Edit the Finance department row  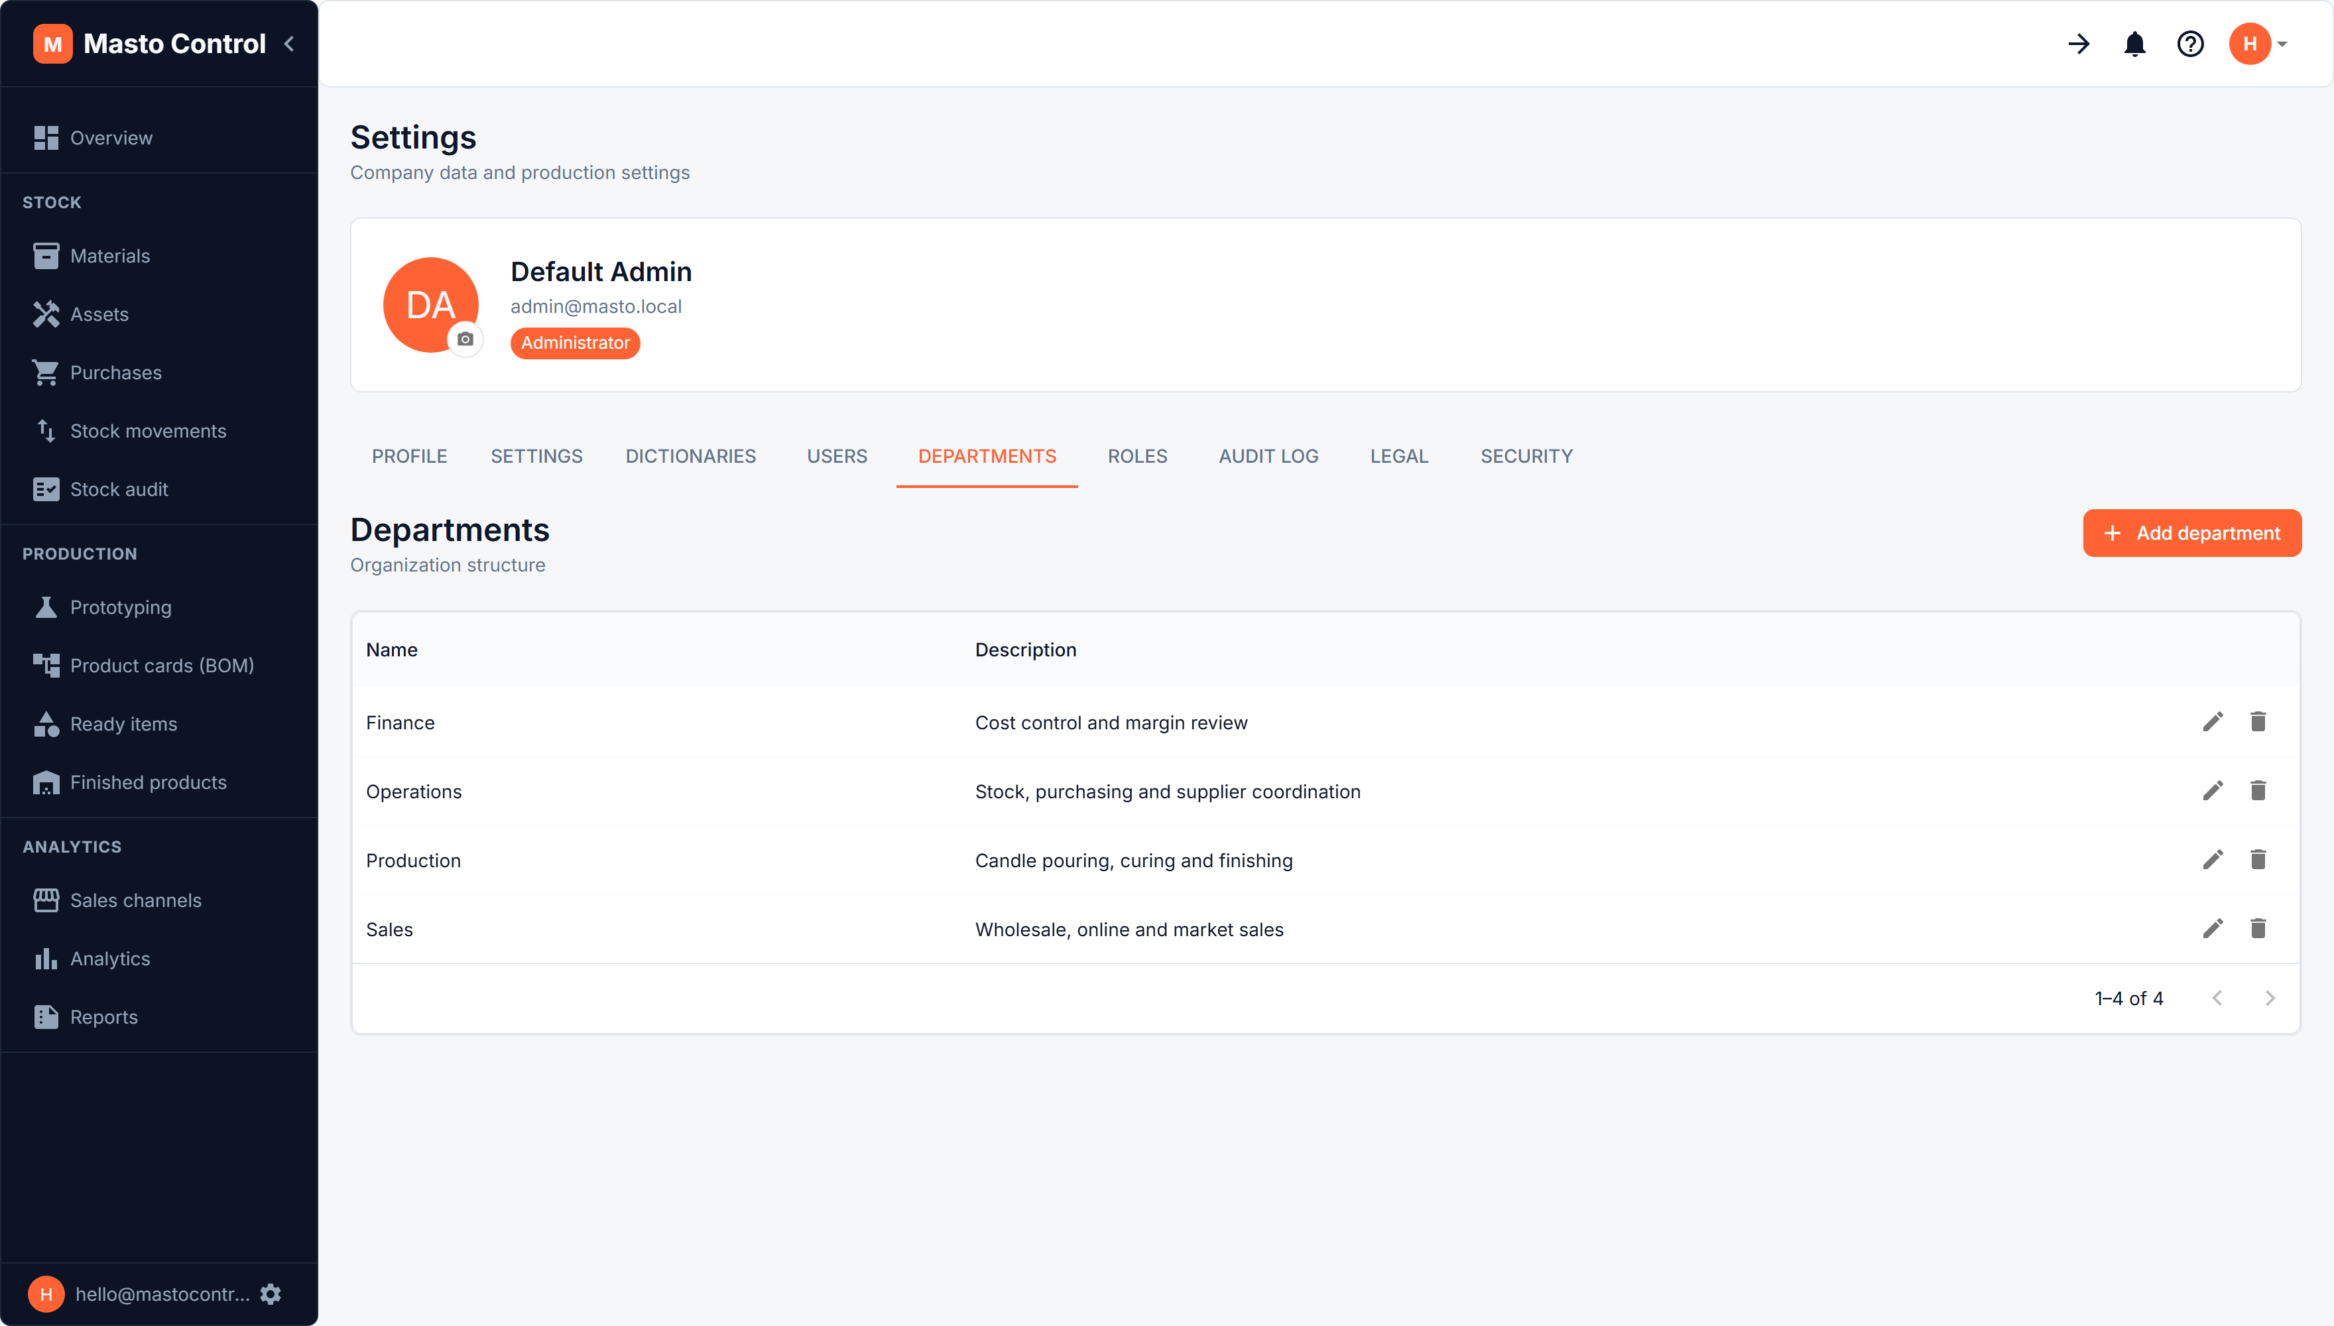(2212, 722)
